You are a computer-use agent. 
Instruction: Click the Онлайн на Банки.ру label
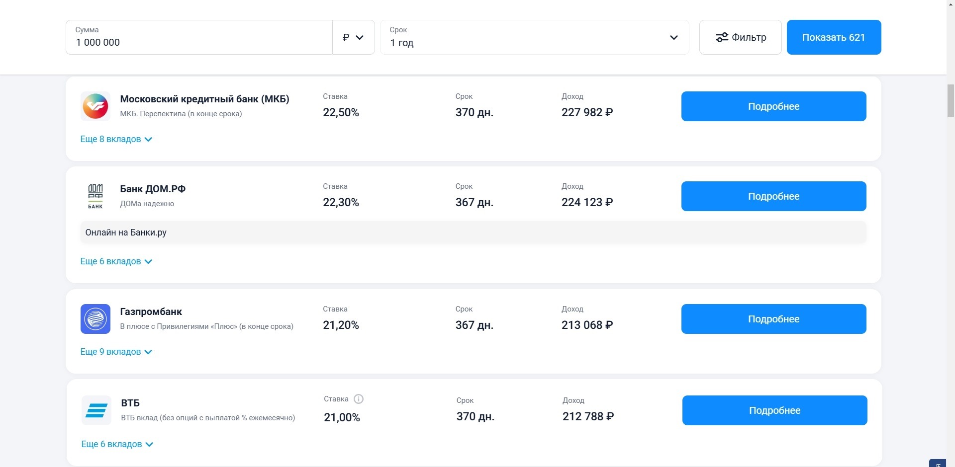click(x=126, y=233)
